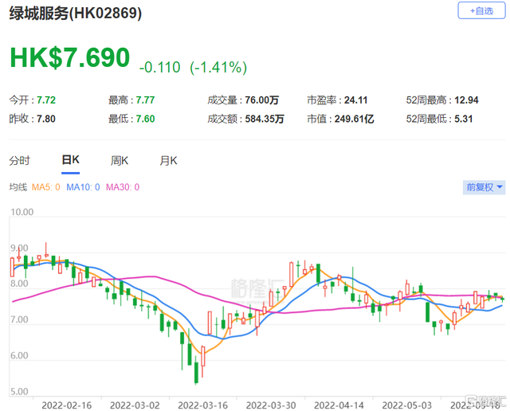Click date label 2022-03-30 on axis
This screenshot has height=411, width=510.
tap(271, 405)
